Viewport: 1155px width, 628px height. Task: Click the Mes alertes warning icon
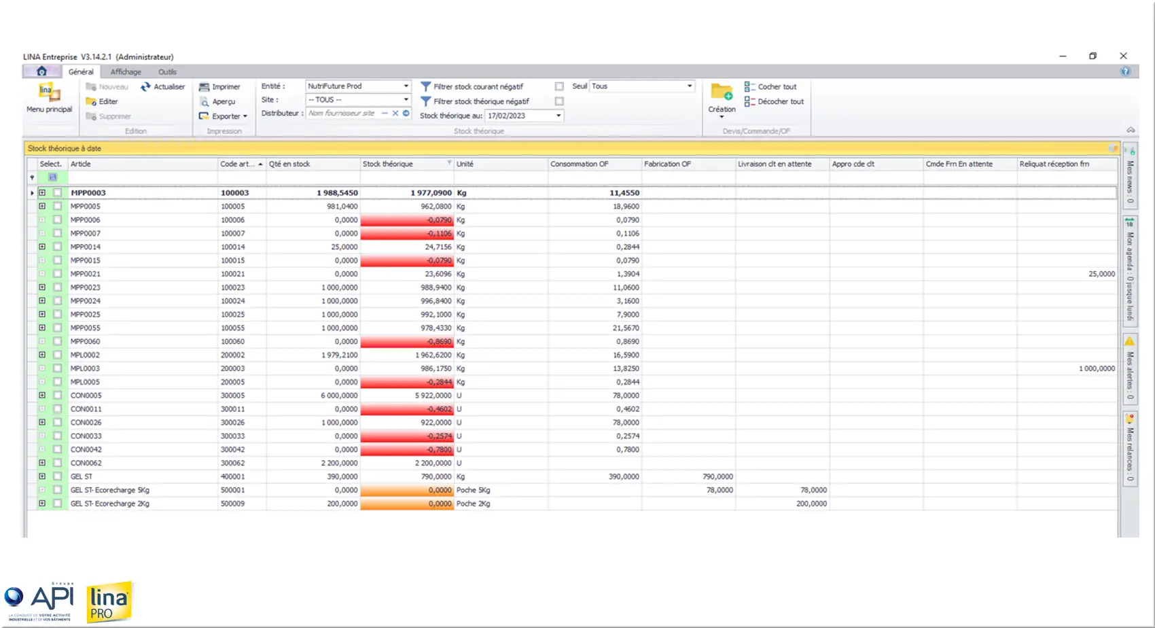click(x=1129, y=341)
